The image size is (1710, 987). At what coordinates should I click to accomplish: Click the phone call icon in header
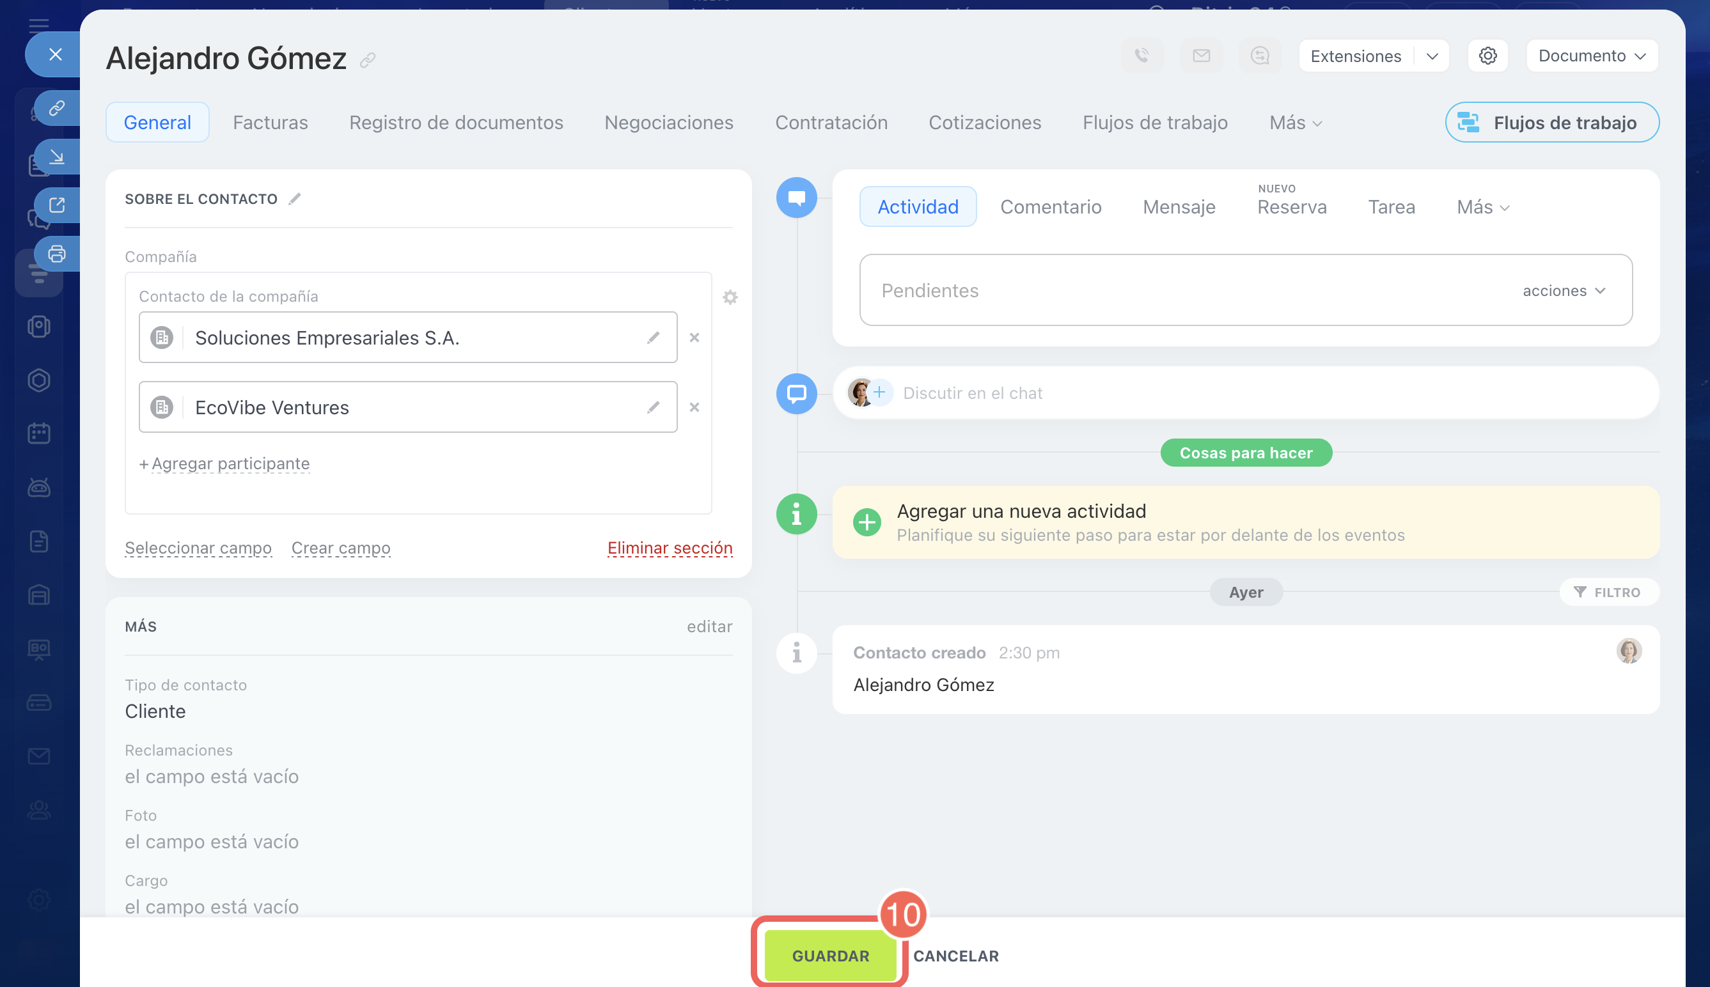coord(1141,56)
